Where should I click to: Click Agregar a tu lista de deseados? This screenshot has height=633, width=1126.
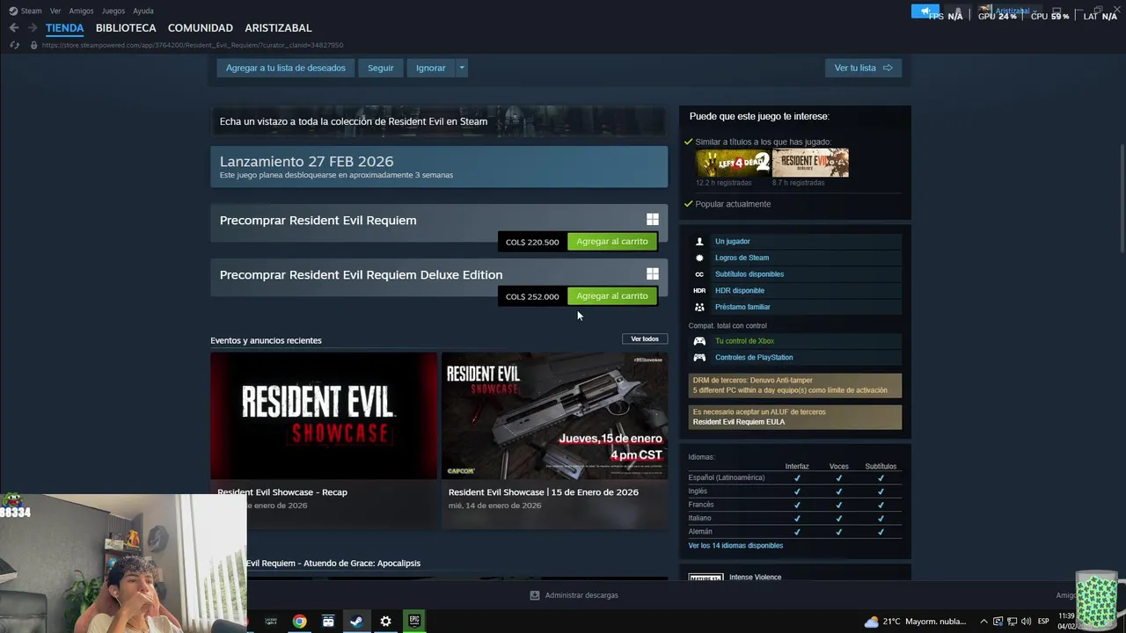click(x=286, y=68)
